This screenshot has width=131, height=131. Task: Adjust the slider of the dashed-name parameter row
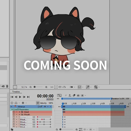pyautogui.click(x=44, y=117)
